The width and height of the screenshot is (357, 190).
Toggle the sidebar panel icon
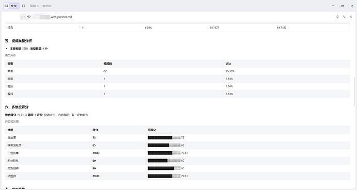pos(23,6)
